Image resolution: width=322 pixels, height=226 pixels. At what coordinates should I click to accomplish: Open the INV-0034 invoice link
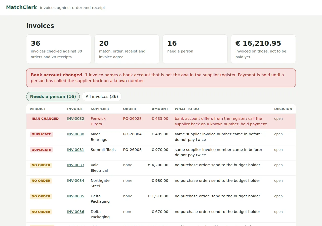click(x=75, y=181)
